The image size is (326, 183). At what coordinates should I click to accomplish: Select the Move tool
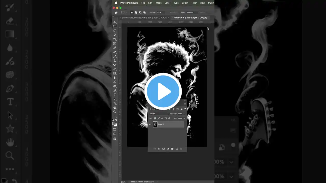tap(115, 22)
